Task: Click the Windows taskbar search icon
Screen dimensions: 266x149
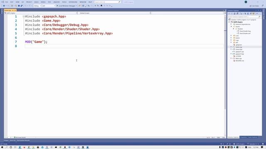Action: click(x=7, y=147)
